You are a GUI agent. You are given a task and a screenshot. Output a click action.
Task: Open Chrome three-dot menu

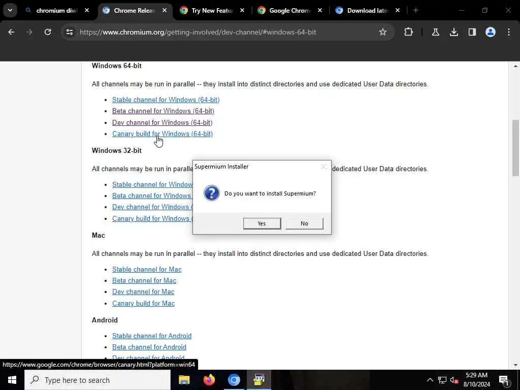509,32
